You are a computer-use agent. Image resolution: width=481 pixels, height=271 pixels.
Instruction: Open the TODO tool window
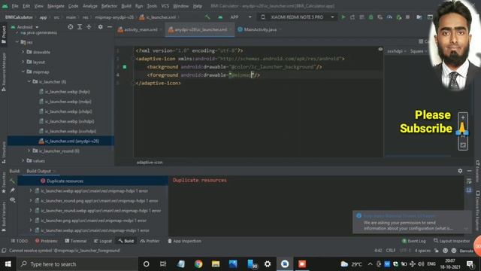click(20, 241)
